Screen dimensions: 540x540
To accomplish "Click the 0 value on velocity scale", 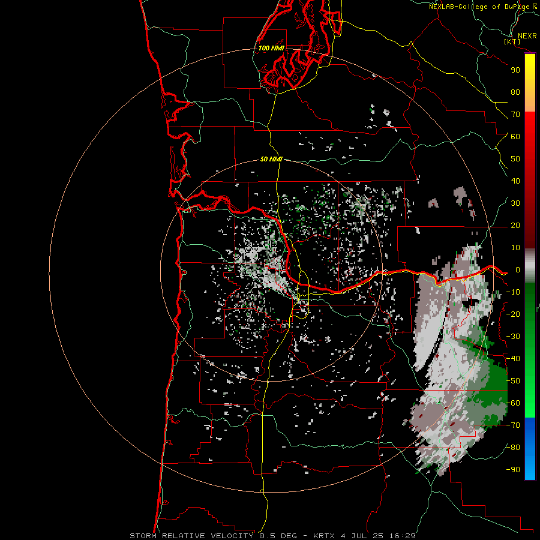I will [x=518, y=269].
